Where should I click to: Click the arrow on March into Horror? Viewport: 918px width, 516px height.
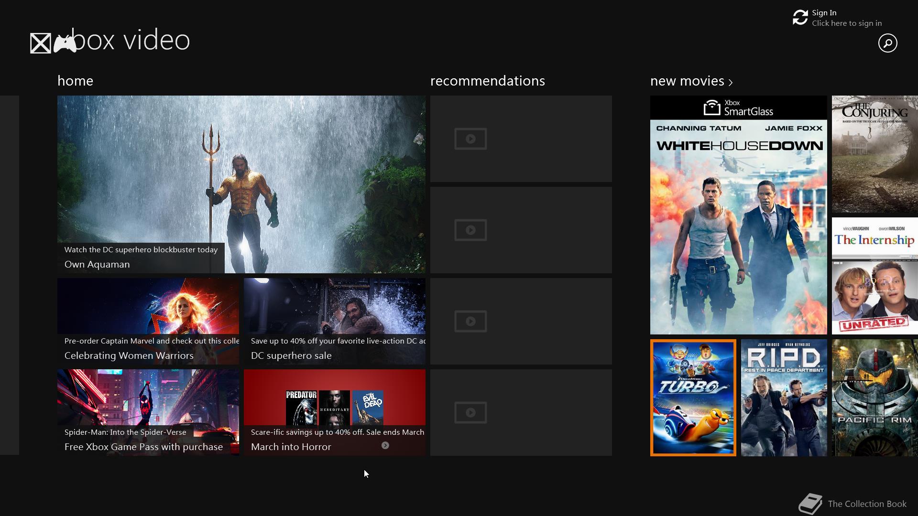[x=385, y=445]
